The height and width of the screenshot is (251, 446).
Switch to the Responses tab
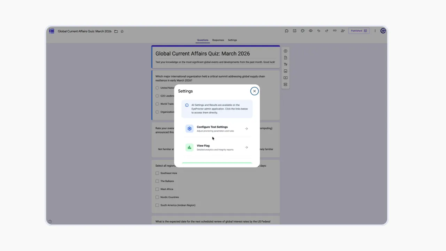218,40
